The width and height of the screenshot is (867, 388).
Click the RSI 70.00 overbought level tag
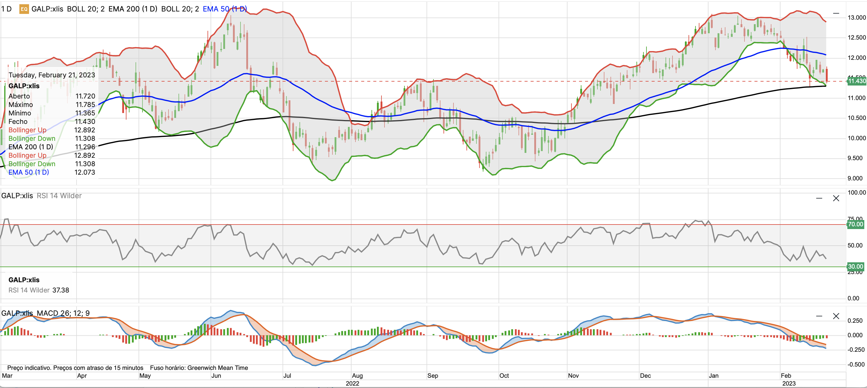coord(855,224)
